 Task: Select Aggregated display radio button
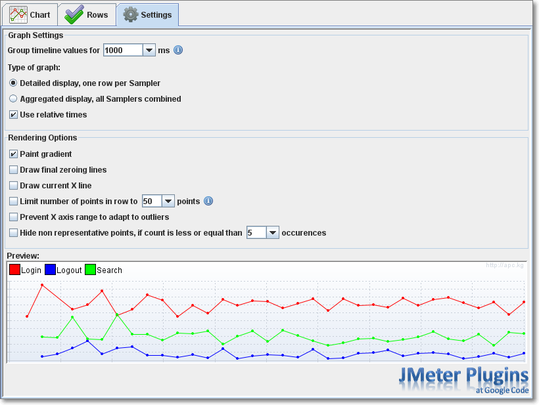(13, 99)
